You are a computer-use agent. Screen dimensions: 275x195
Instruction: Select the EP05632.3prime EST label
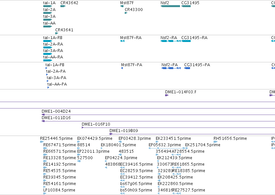coord(165,145)
